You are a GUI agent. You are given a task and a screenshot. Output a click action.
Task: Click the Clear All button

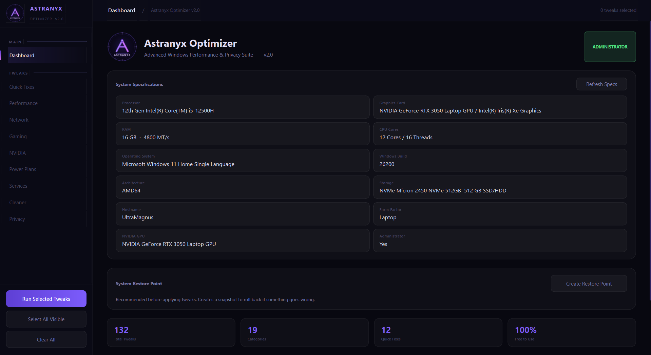[x=46, y=339]
